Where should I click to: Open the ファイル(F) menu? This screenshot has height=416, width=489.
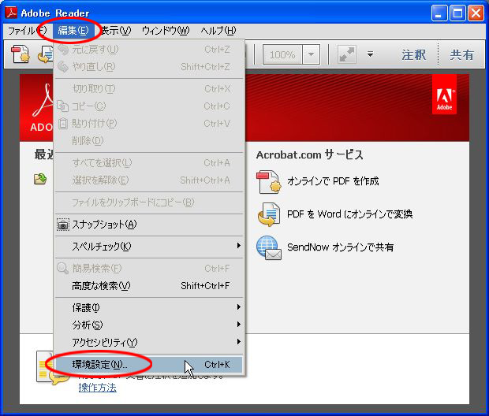[x=27, y=31]
